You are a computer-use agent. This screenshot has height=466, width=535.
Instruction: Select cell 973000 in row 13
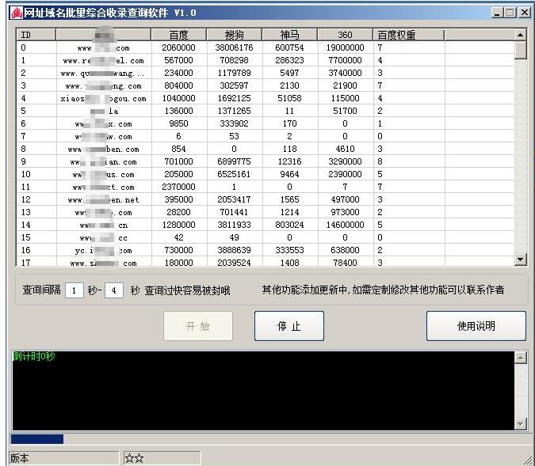(x=345, y=212)
